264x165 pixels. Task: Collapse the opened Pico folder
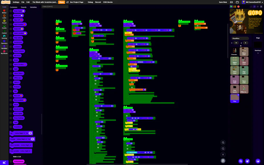(x=235, y=89)
